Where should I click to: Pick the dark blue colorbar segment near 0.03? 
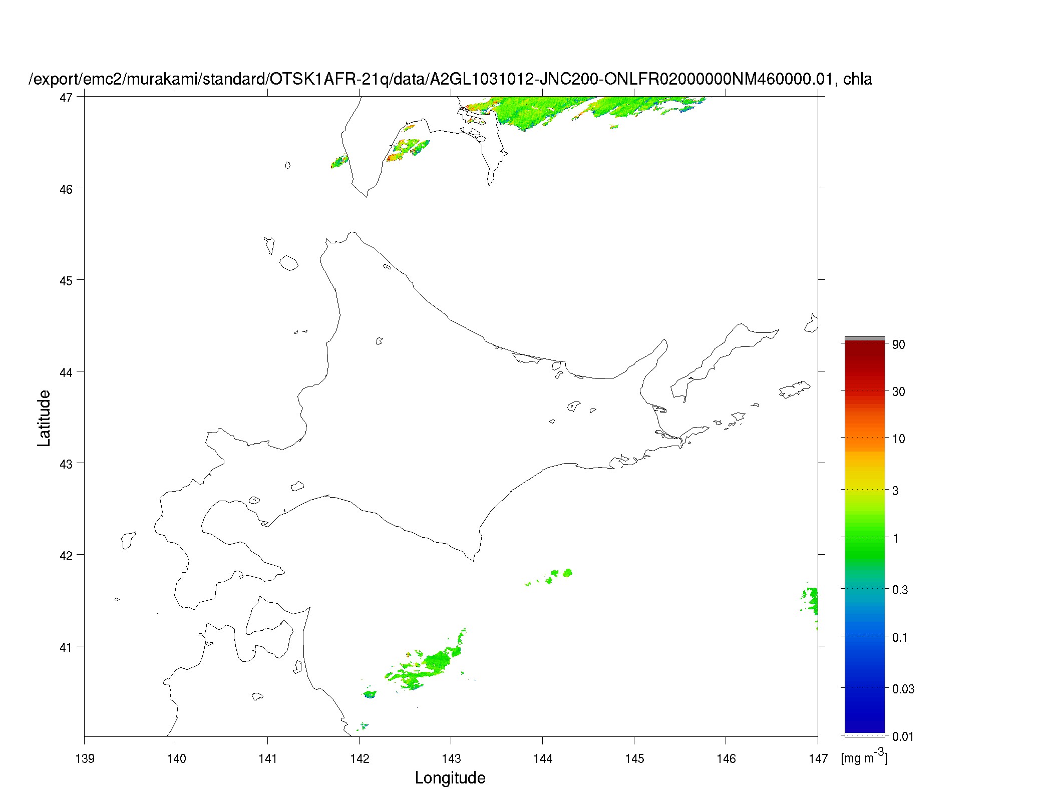[865, 689]
